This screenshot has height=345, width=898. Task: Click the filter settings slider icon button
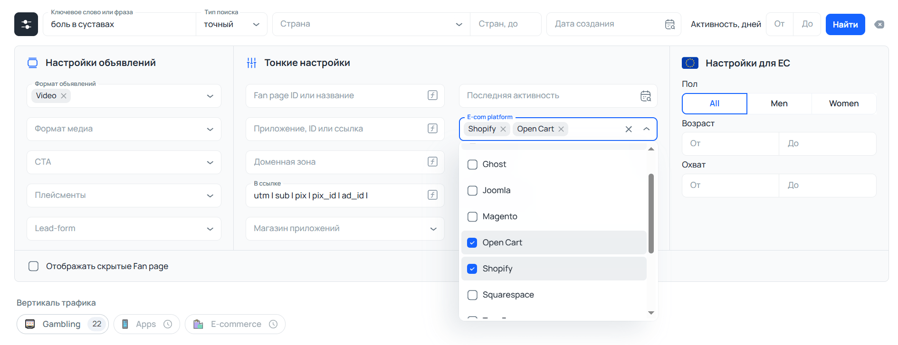click(x=26, y=24)
